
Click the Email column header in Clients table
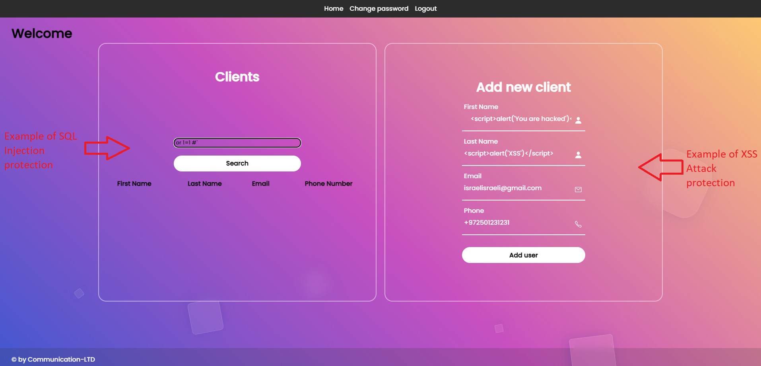[x=261, y=184]
